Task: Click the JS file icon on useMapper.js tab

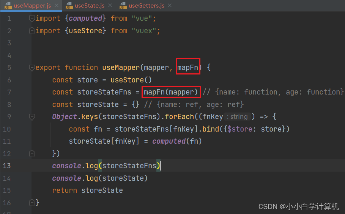Action: (8, 5)
